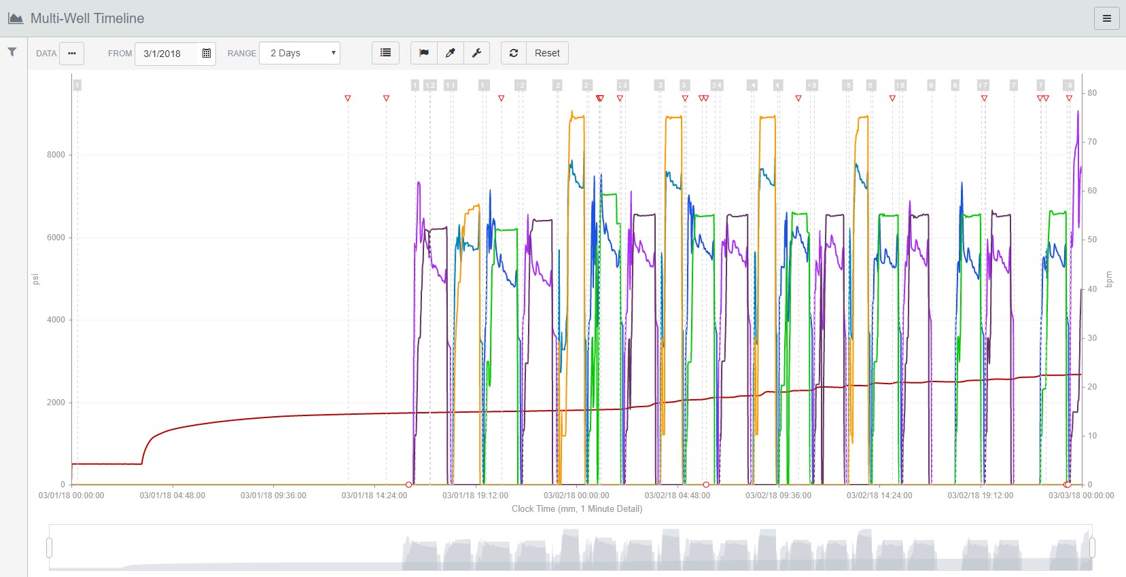Click the refresh arrows icon
Viewport: 1126px width, 577px height.
514,53
